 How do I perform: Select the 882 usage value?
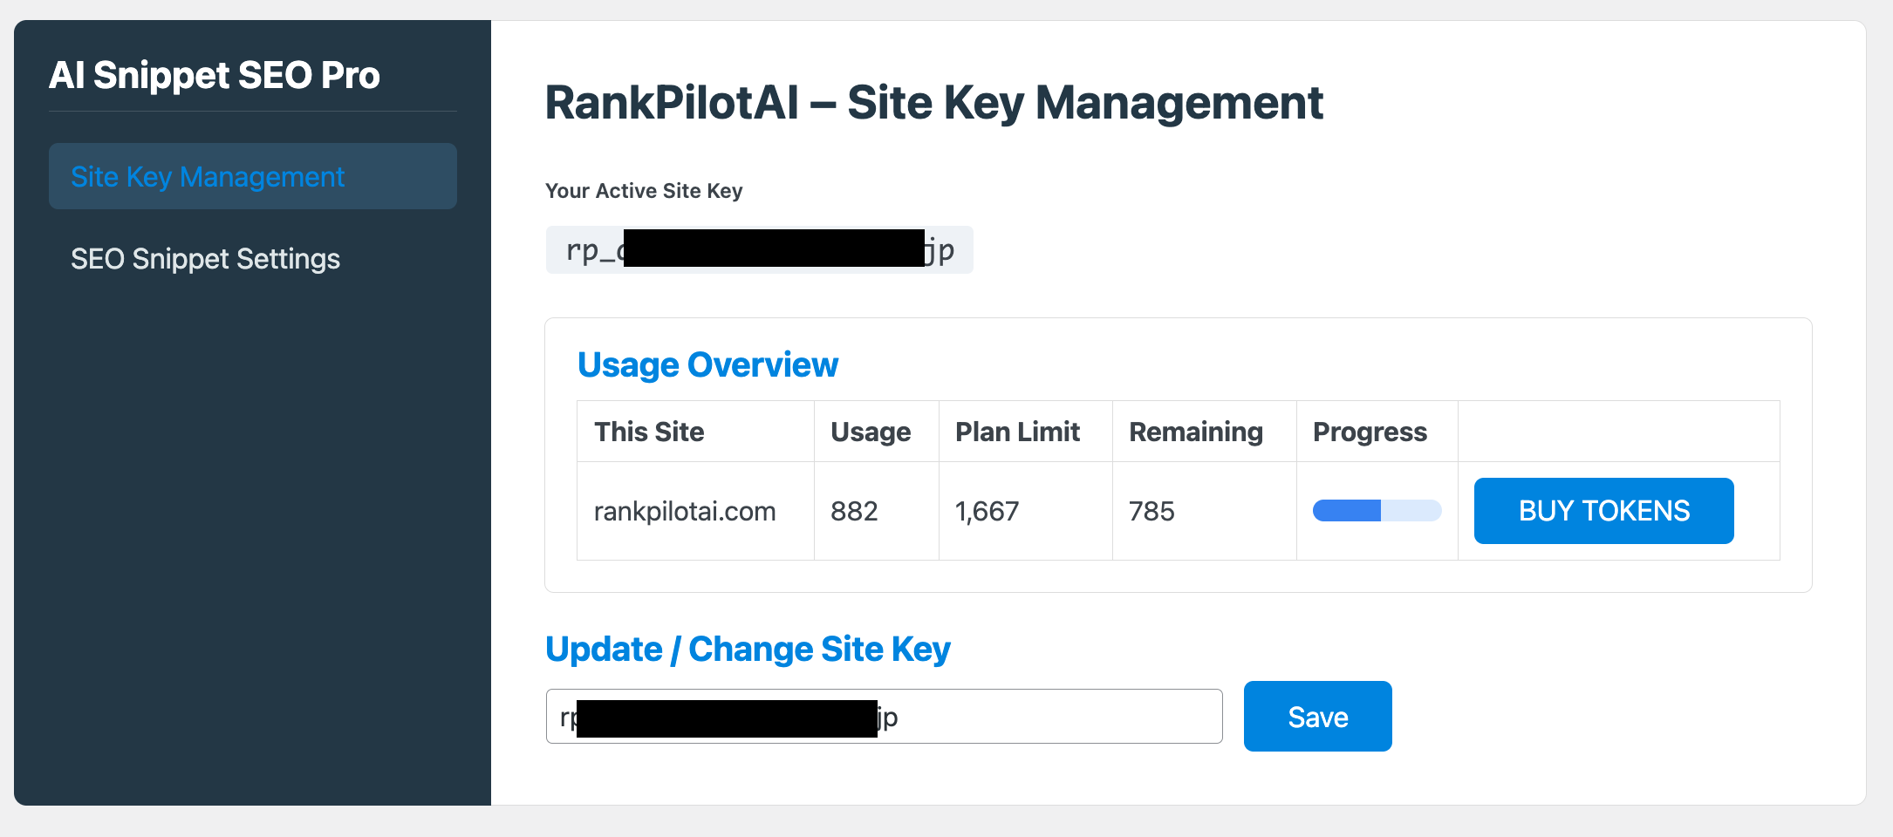point(853,511)
